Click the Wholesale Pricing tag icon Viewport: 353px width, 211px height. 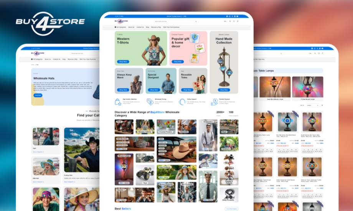pos(150,102)
